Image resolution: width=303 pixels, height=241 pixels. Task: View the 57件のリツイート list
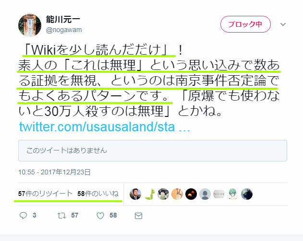45,194
